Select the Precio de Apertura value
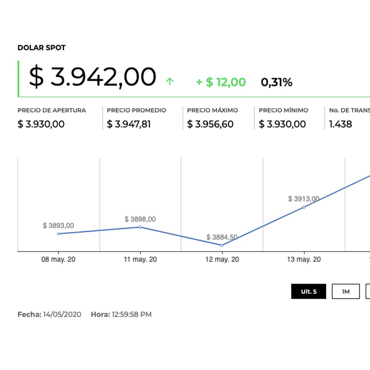Screen dimensions: 370x370 point(41,124)
